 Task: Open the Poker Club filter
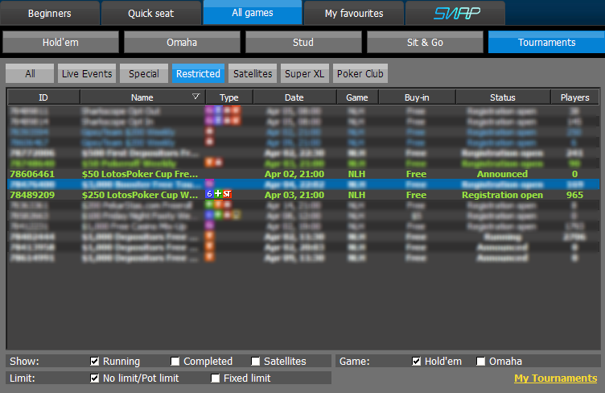(360, 73)
